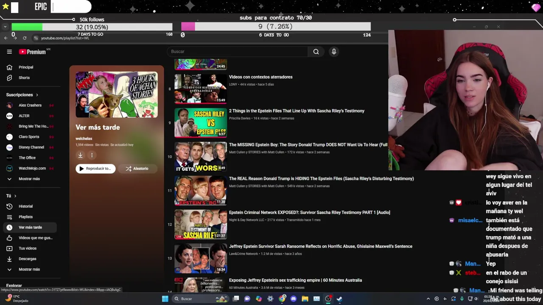This screenshot has width=543, height=305.
Task: Expand the Tú section chevron
Action: pos(15,196)
